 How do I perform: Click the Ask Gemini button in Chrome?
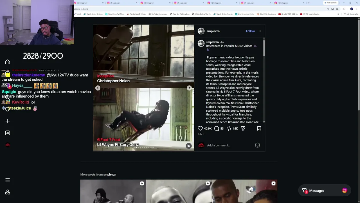point(330,3)
